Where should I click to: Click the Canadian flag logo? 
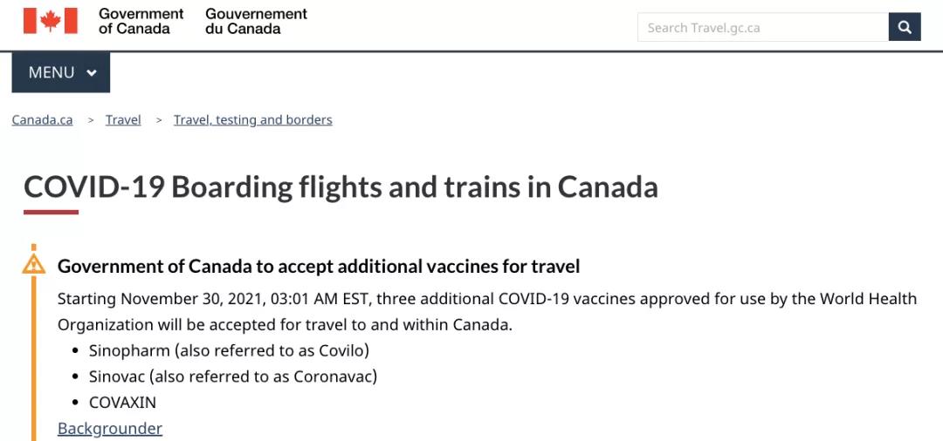(51, 21)
